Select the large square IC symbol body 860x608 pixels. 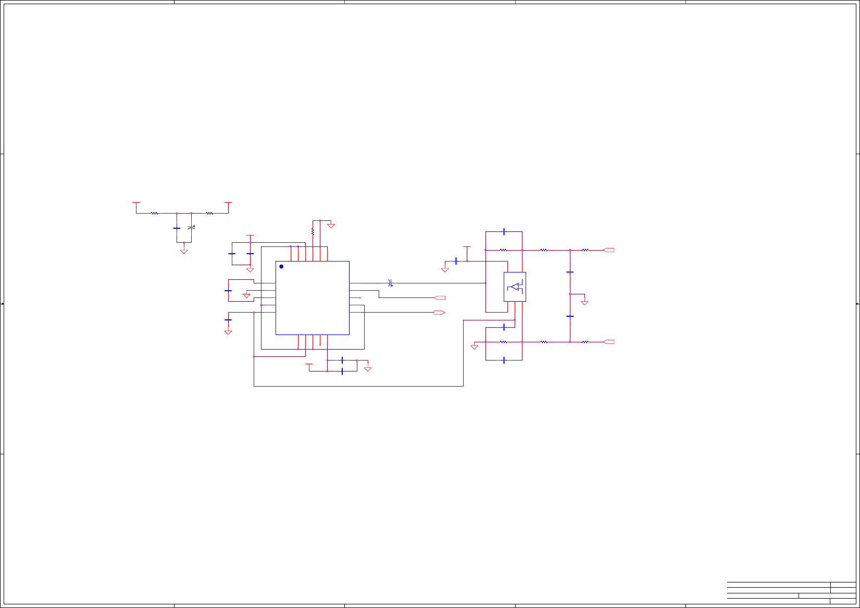(312, 297)
